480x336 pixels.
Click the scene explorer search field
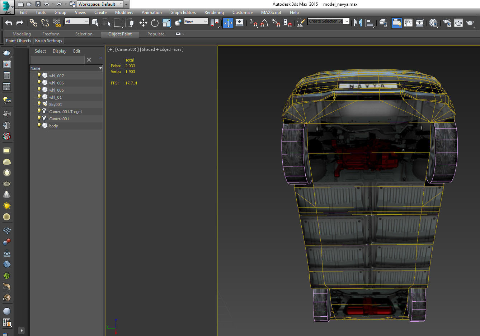click(x=57, y=60)
